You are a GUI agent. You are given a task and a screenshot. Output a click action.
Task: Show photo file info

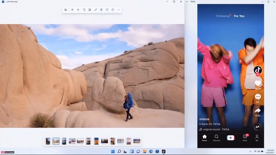[x=113, y=10]
